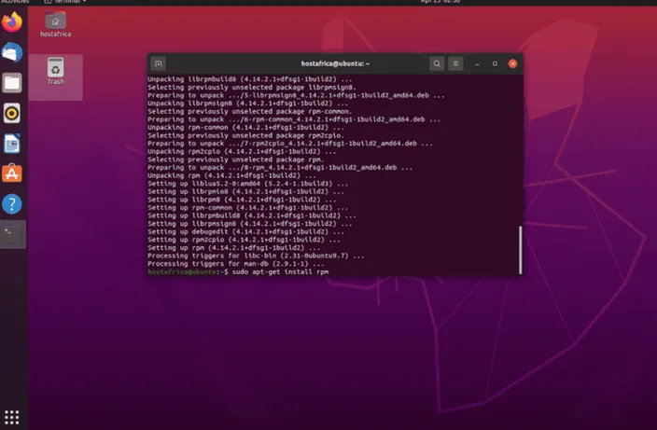The width and height of the screenshot is (657, 430).
Task: Open the clock in the top bar
Action: [440, 1]
